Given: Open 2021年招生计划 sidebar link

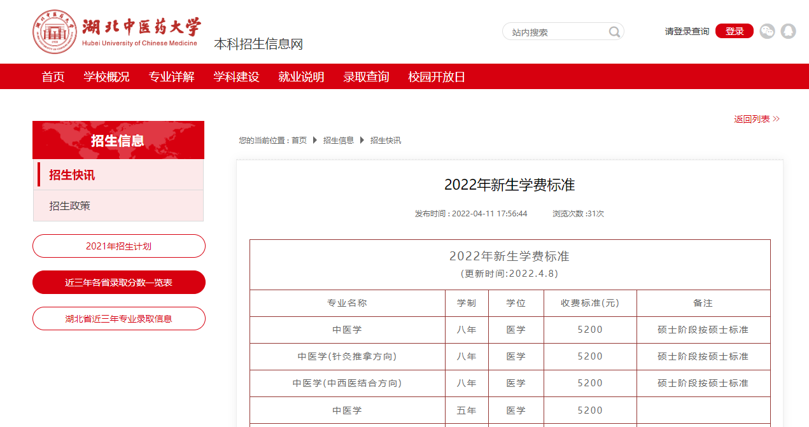Looking at the screenshot, I should (118, 246).
